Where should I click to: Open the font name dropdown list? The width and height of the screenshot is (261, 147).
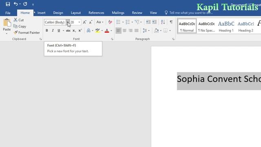pos(68,22)
